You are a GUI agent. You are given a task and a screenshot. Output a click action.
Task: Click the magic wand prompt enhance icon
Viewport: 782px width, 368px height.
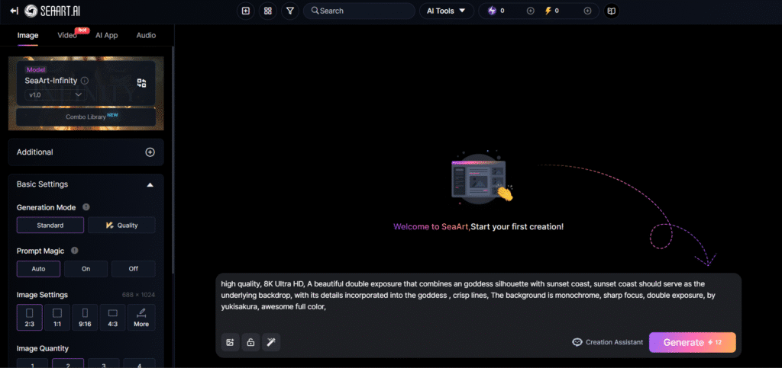[270, 342]
